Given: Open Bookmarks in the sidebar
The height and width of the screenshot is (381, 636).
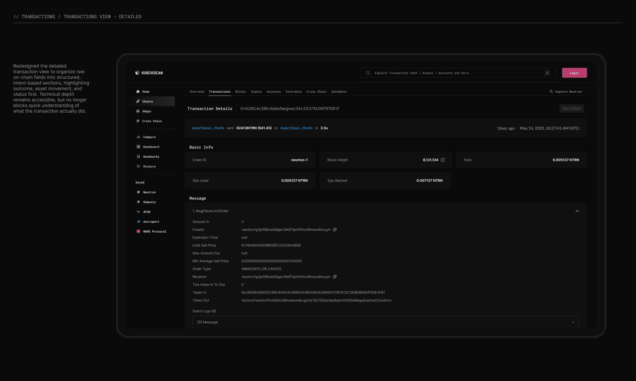Looking at the screenshot, I should click(151, 157).
